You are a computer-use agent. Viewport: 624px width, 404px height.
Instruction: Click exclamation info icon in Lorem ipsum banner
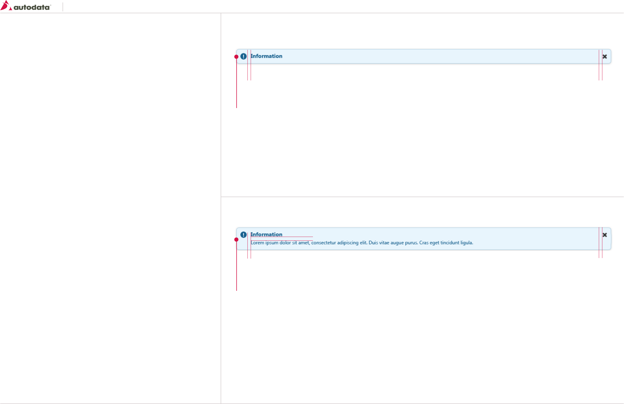click(x=243, y=235)
